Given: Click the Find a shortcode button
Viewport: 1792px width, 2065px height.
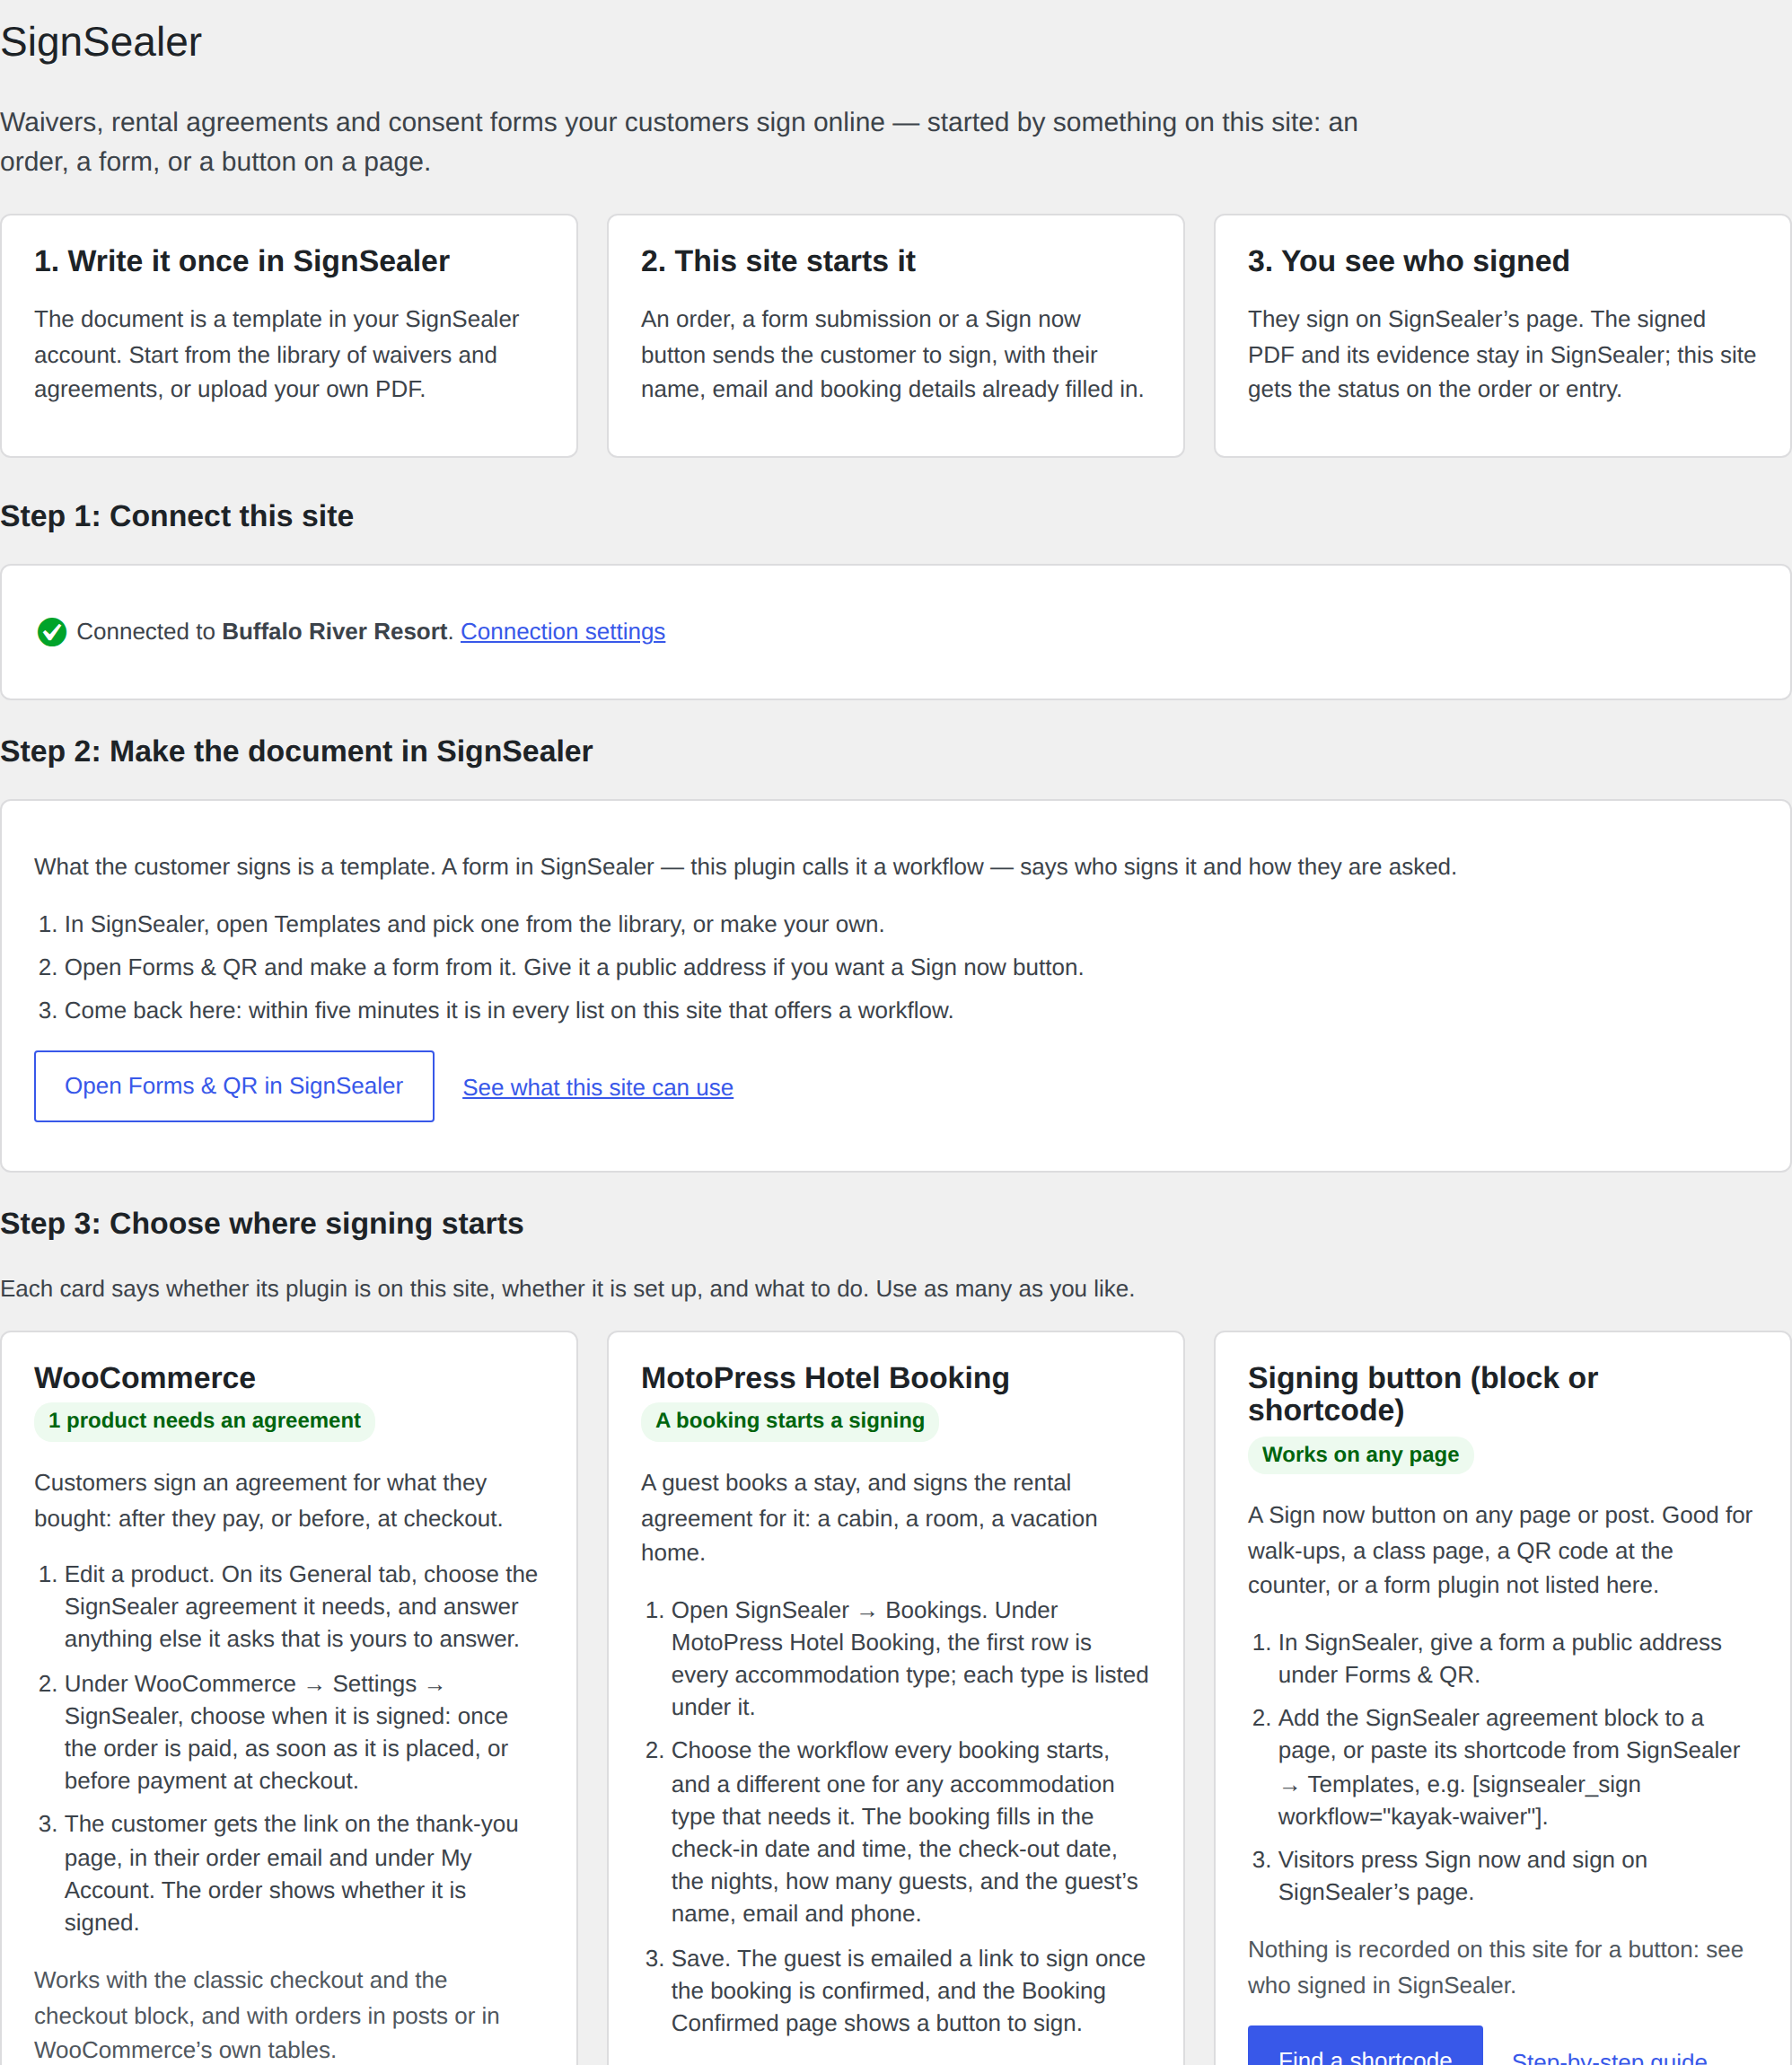Looking at the screenshot, I should point(1365,2047).
